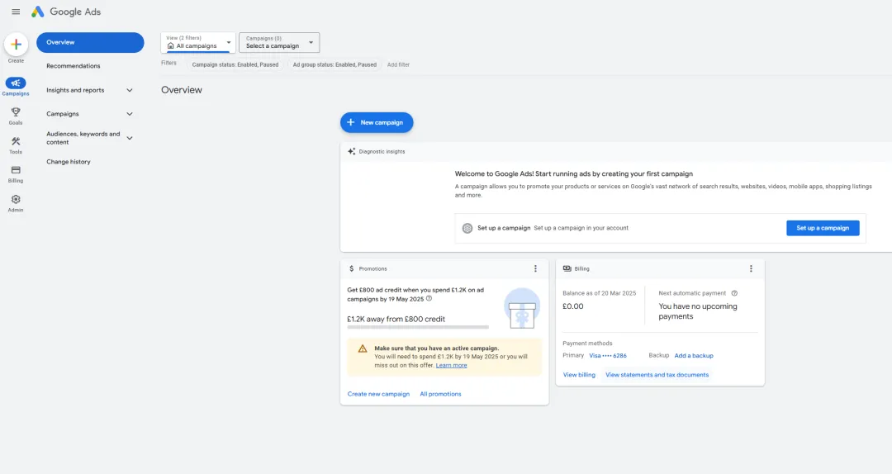Click the Overview page heading

pyautogui.click(x=182, y=90)
